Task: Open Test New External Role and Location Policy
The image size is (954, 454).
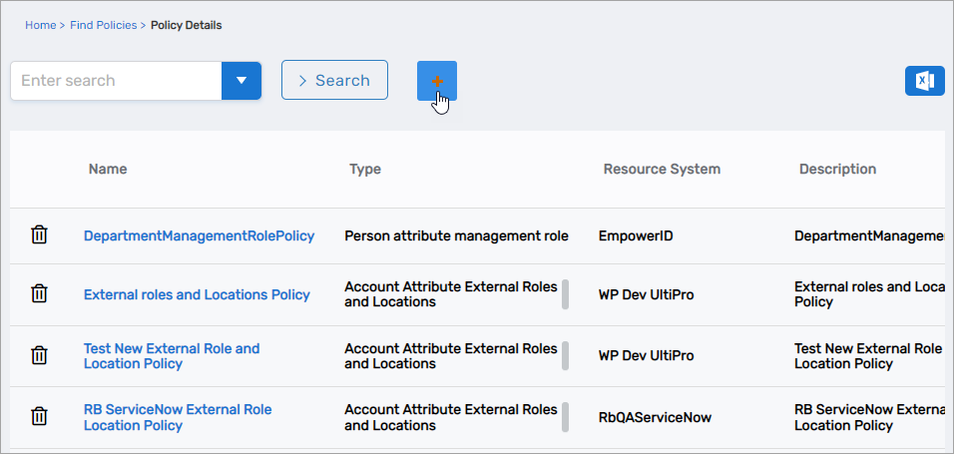Action: (171, 356)
